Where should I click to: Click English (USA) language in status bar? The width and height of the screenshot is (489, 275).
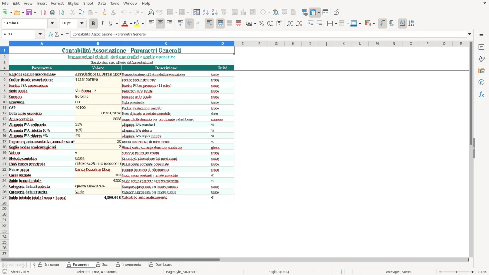pos(278,272)
